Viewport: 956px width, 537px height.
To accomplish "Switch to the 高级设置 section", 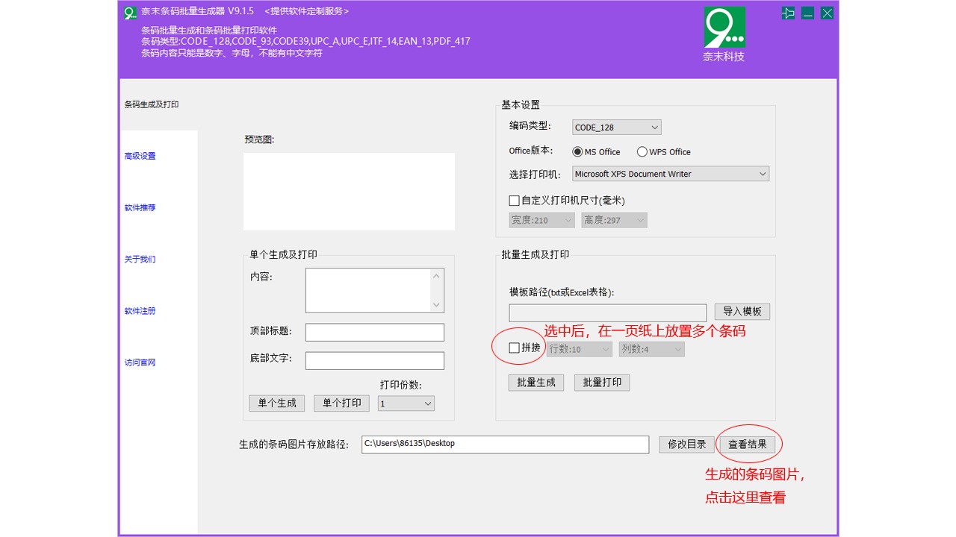I will click(140, 156).
